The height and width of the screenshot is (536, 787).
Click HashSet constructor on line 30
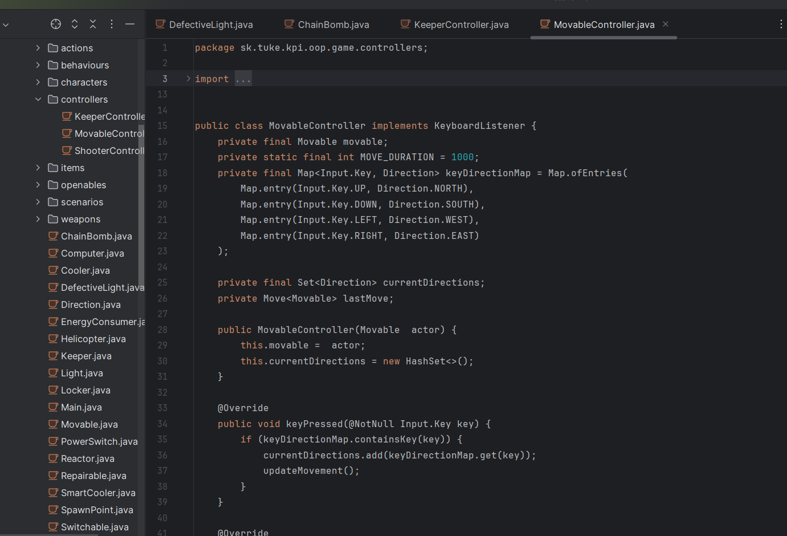coord(428,361)
